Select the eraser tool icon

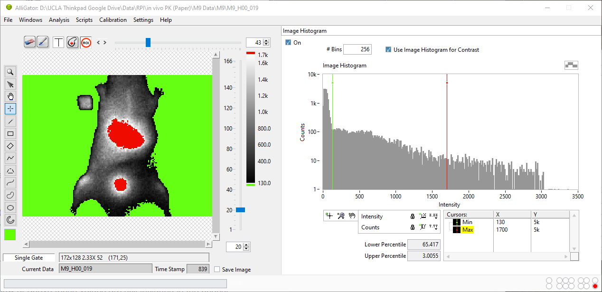[29, 42]
